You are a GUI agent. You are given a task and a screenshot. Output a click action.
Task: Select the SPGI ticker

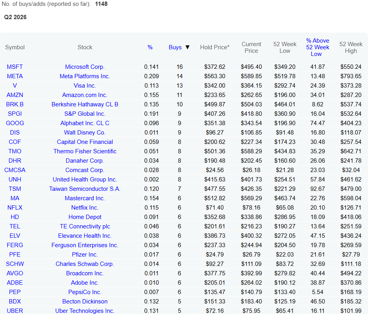pyautogui.click(x=15, y=114)
